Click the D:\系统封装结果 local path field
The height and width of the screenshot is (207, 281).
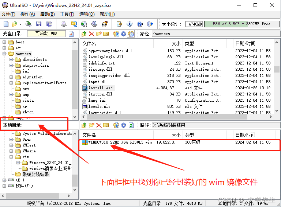pos(216,125)
